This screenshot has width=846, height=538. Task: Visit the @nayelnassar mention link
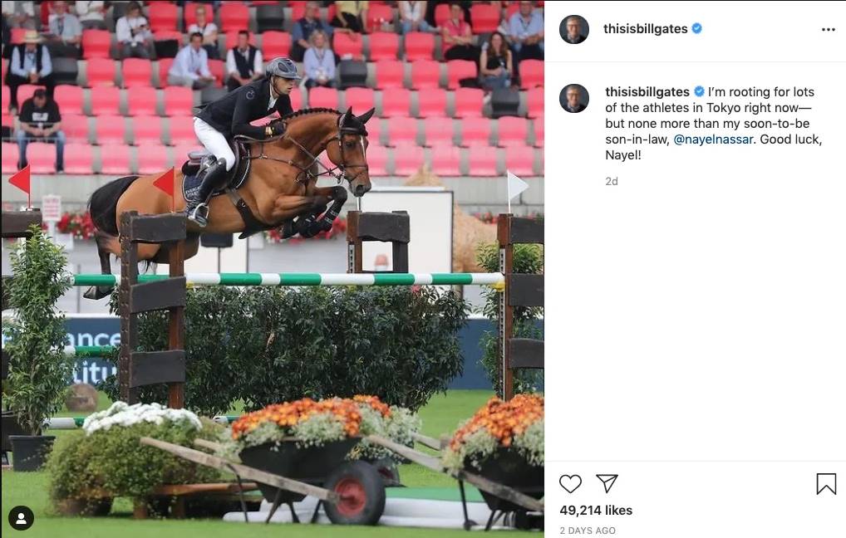(x=713, y=139)
